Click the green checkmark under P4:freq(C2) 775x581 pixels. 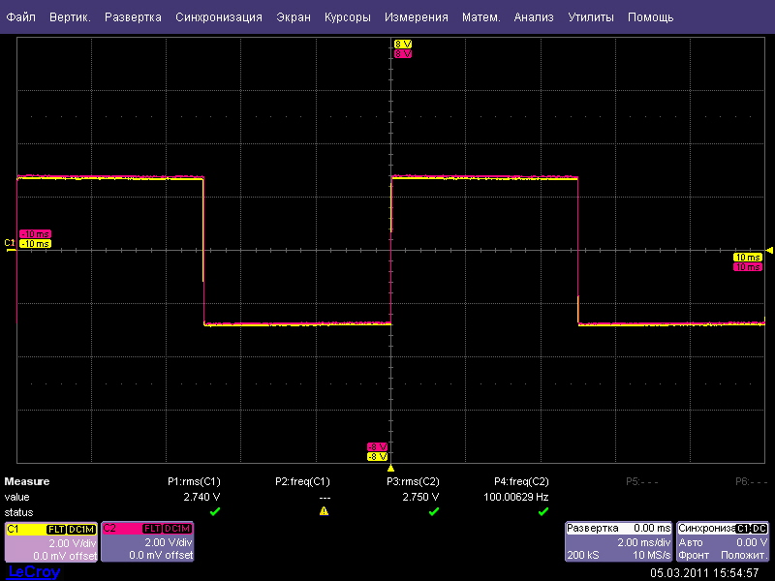coord(543,511)
